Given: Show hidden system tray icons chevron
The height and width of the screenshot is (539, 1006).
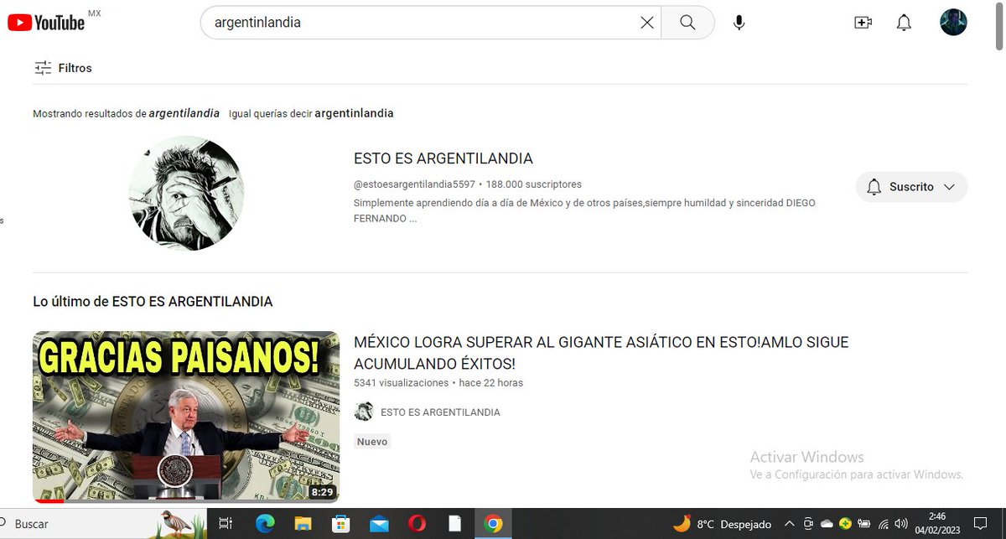Looking at the screenshot, I should (x=789, y=524).
